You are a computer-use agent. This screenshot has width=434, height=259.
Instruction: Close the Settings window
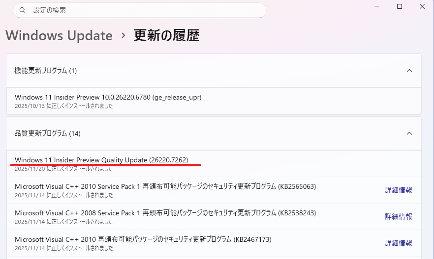[422, 6]
